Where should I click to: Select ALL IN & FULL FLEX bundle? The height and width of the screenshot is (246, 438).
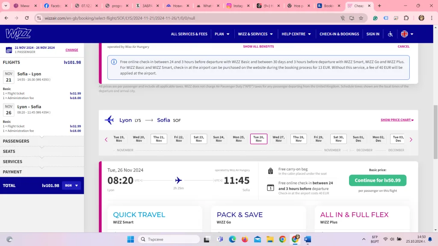pyautogui.click(x=362, y=219)
